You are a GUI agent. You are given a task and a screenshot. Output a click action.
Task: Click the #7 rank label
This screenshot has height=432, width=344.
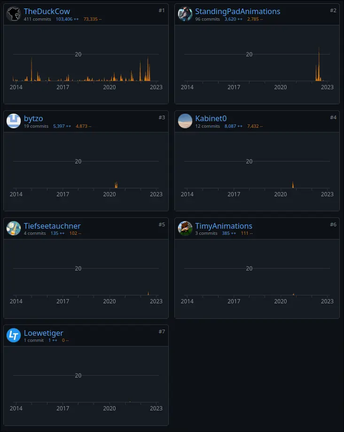pos(162,332)
